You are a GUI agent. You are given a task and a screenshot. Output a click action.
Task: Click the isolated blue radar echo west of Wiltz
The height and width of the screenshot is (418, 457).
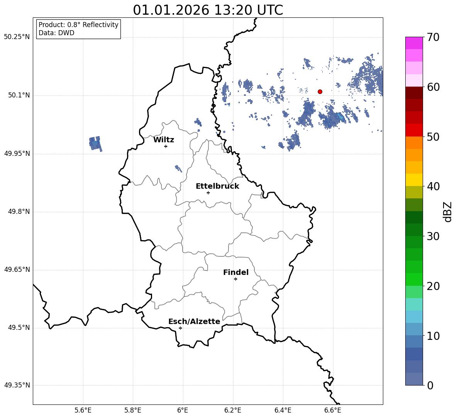click(95, 143)
